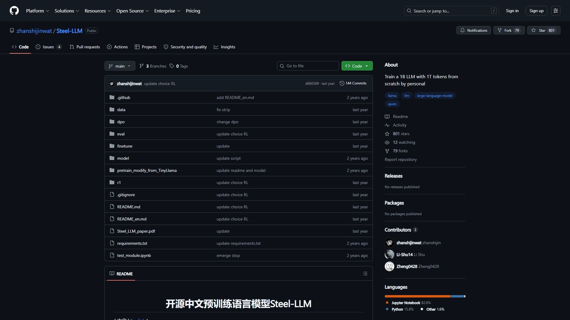Click the fork icon next to 79 forks
The height and width of the screenshot is (320, 570).
click(x=387, y=151)
